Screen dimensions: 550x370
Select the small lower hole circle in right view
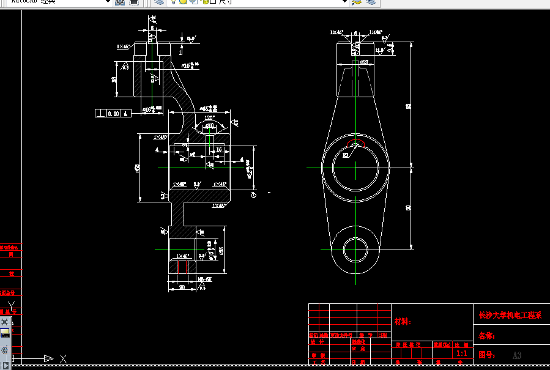355,250
